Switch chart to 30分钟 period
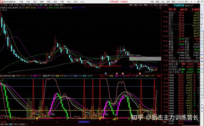Viewport: 204px width, 126px height. (x=29, y=5)
